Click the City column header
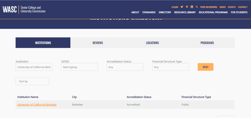251x118 pixels. (x=75, y=97)
